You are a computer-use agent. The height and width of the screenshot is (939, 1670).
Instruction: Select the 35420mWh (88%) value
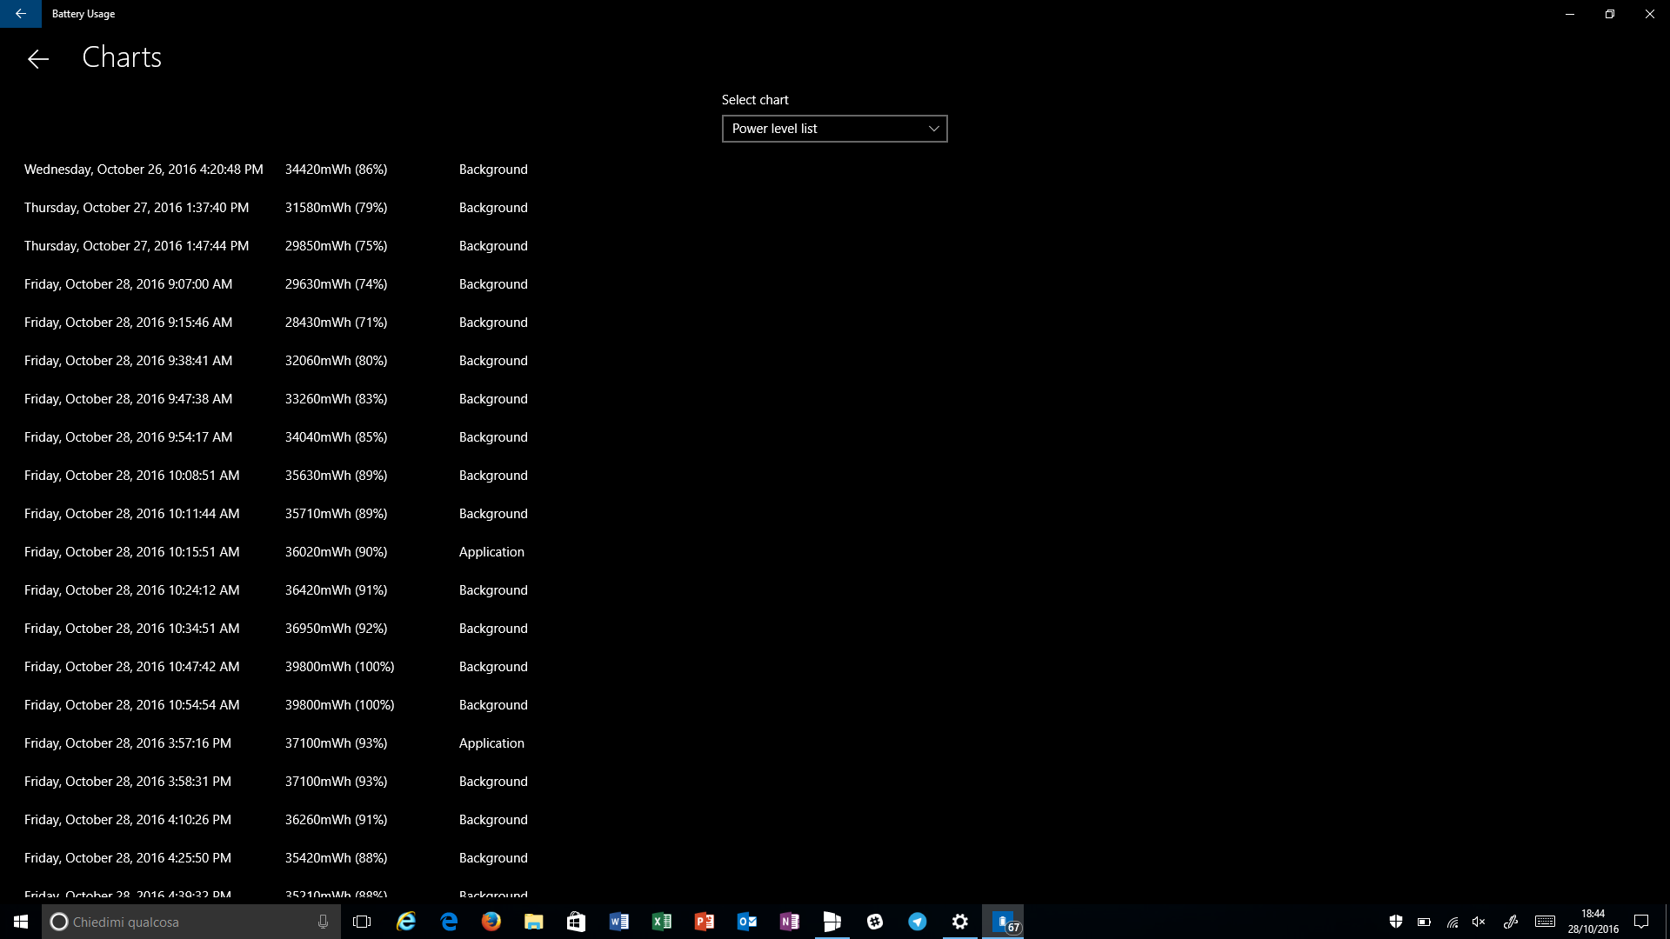pyautogui.click(x=336, y=858)
